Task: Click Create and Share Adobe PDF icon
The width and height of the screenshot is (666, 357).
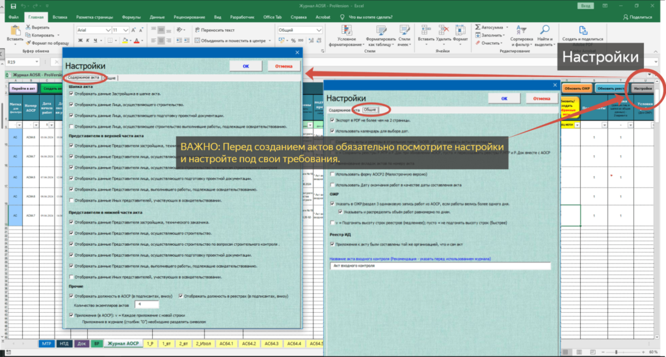Action: point(583,30)
